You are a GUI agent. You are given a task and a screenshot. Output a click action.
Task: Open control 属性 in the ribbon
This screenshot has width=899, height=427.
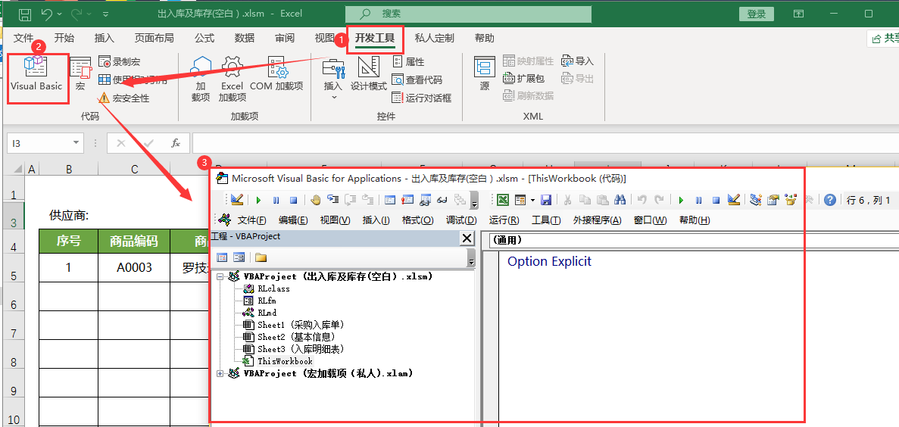tap(408, 61)
